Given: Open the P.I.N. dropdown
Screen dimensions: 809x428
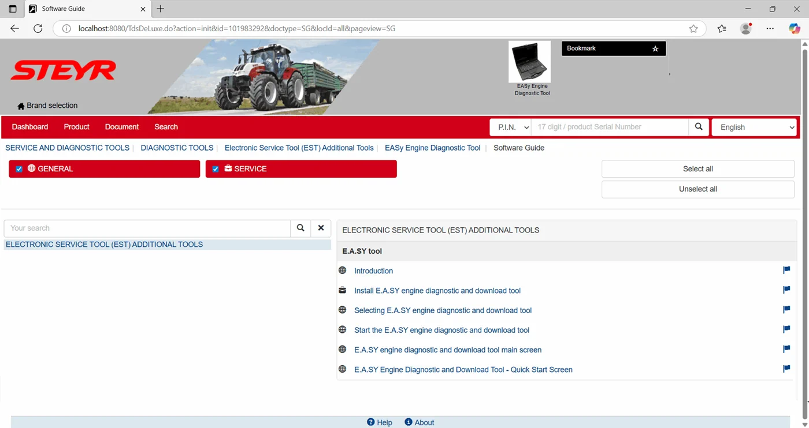Looking at the screenshot, I should pyautogui.click(x=510, y=127).
